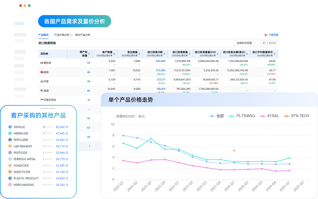The image size is (318, 199).
Task: Sort by 客户数量 using its arrow
Action: pyautogui.click(x=114, y=54)
